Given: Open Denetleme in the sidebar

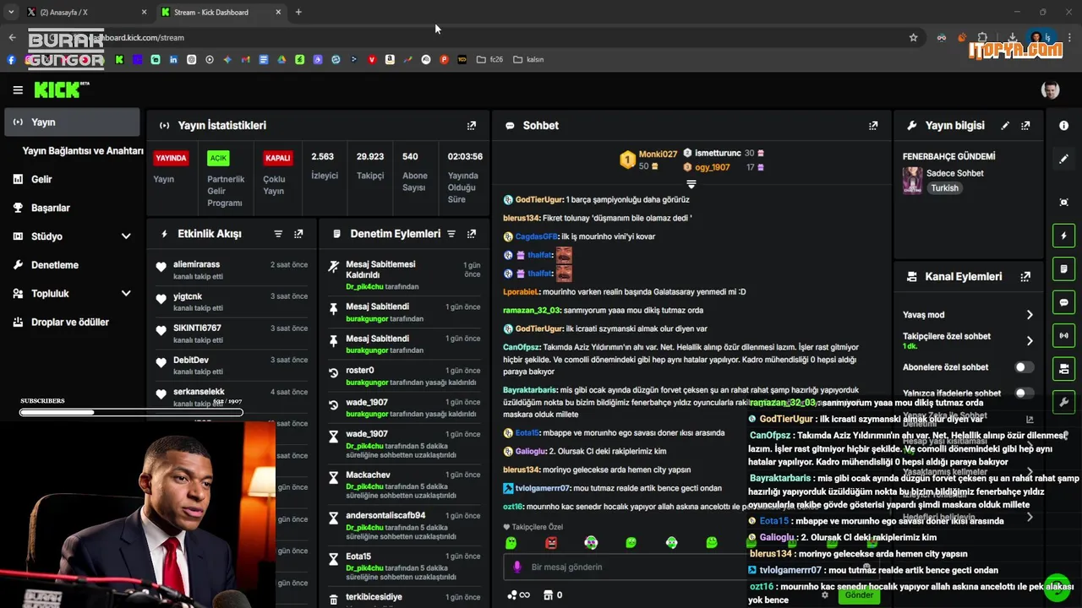Looking at the screenshot, I should pyautogui.click(x=54, y=265).
